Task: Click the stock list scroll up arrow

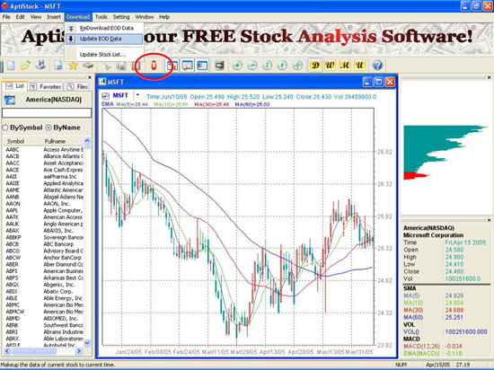Action: (x=87, y=140)
